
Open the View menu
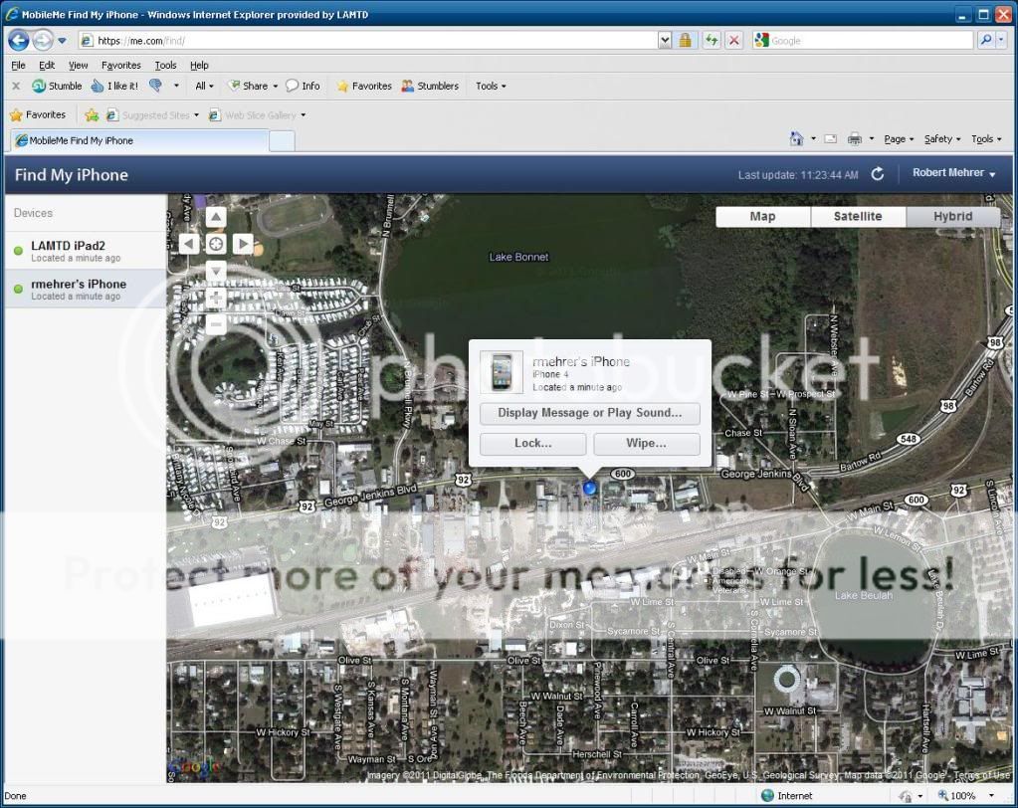(x=78, y=65)
